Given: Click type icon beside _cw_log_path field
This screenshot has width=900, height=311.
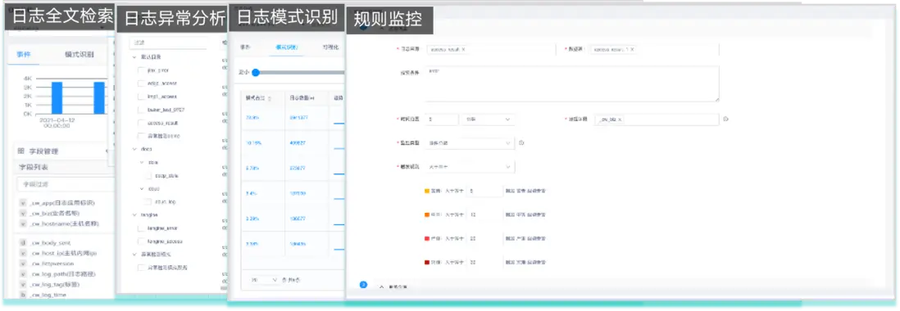Looking at the screenshot, I should (x=23, y=274).
